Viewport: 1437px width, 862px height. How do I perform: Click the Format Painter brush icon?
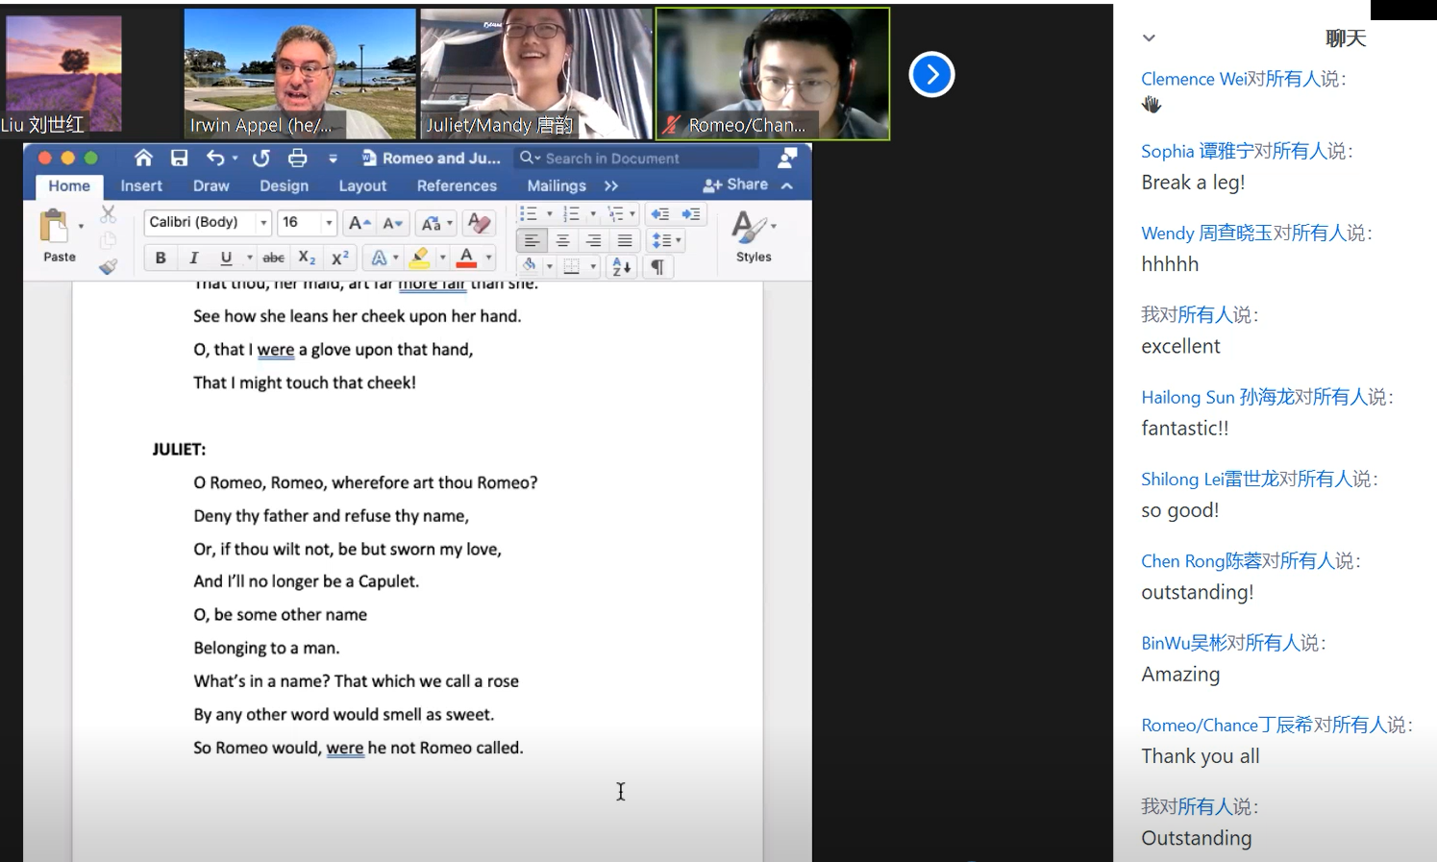pos(108,267)
